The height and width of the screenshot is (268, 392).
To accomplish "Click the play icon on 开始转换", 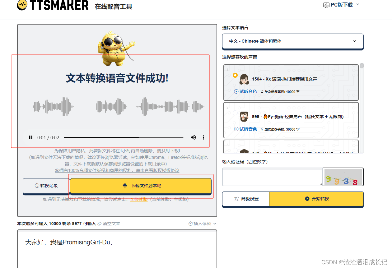I will point(307,199).
